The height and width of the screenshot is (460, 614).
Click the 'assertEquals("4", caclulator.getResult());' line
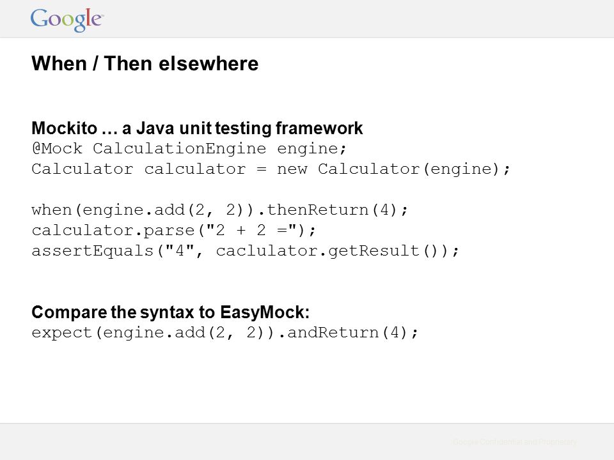pos(245,250)
